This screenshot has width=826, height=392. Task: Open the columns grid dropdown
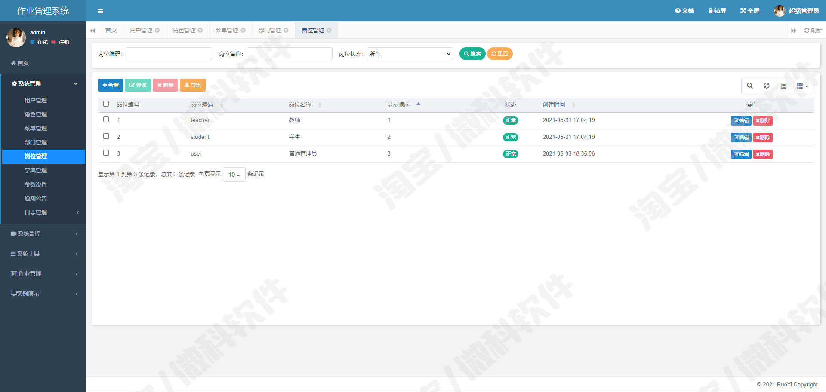coord(802,86)
